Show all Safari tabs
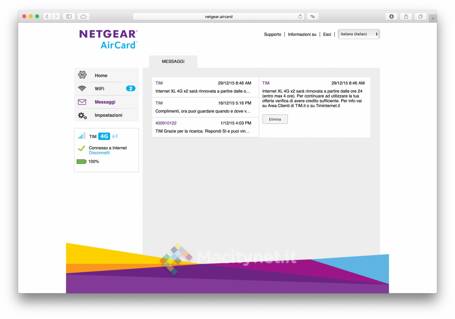Viewport: 455px width, 319px height. pyautogui.click(x=421, y=16)
